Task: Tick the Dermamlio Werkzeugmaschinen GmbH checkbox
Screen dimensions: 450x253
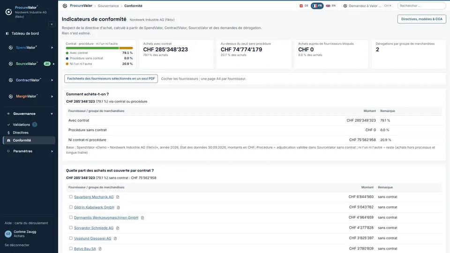Action: click(71, 217)
